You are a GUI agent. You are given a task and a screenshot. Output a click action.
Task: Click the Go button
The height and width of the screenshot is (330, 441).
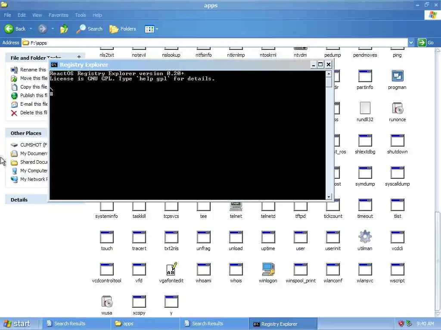(x=426, y=43)
